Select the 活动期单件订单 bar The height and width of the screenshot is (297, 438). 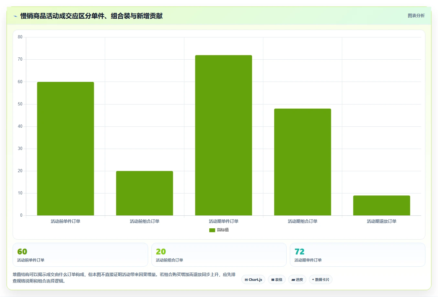point(224,135)
